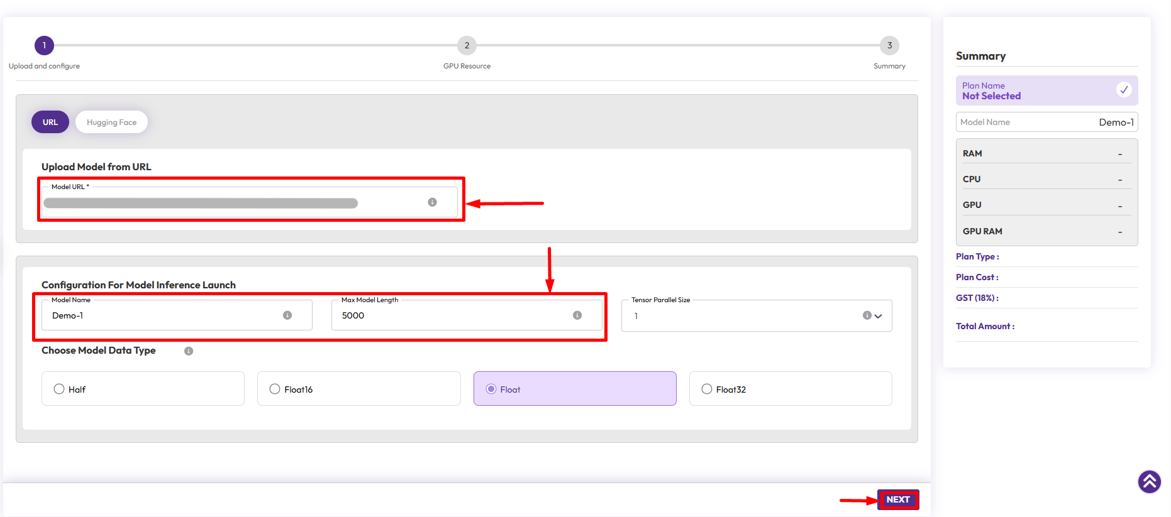Viewport: 1171px width, 517px height.
Task: Click the Plan Name checkmark icon
Action: tap(1124, 90)
